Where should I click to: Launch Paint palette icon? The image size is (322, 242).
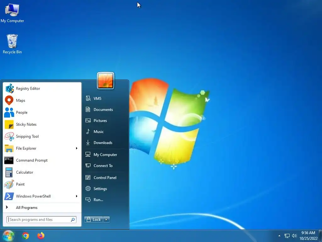(9, 184)
